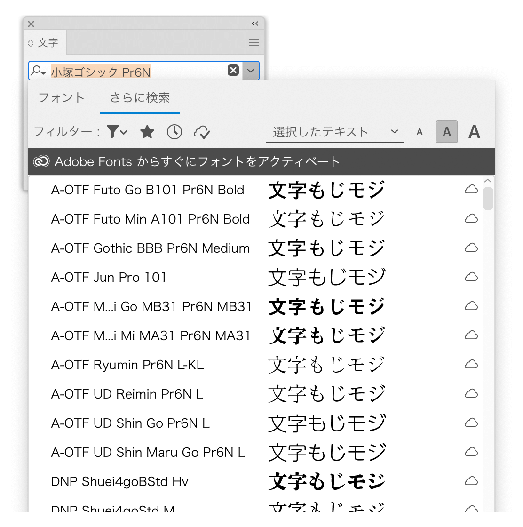523x527 pixels.
Task: Close the 文字 panel
Action: (31, 24)
